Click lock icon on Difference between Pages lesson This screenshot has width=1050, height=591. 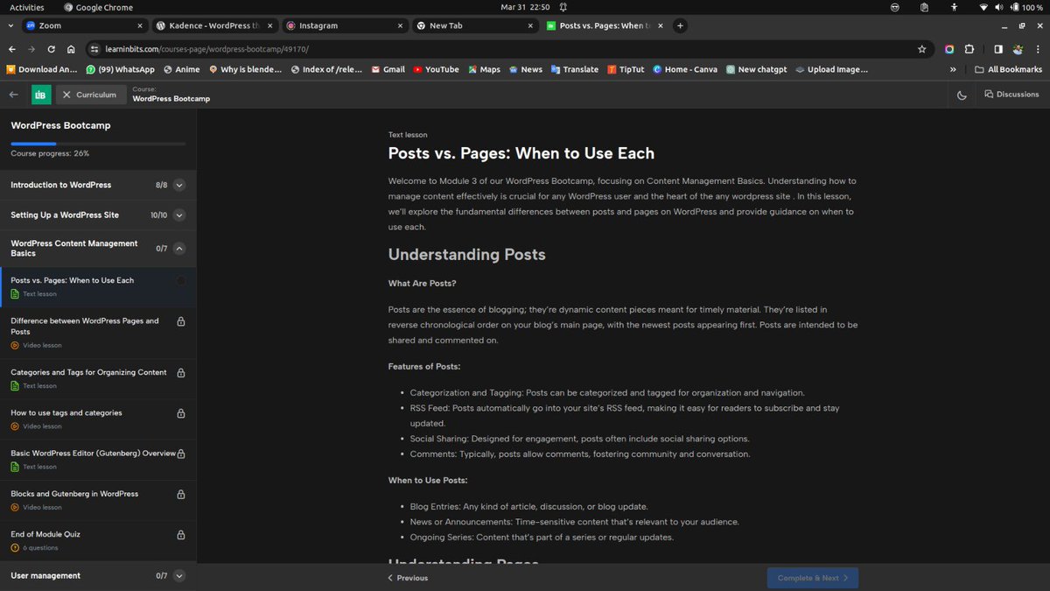[x=181, y=321]
